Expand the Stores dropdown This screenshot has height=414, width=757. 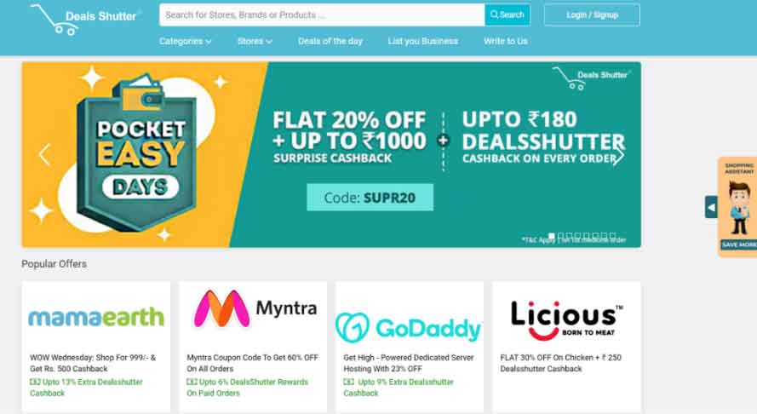click(x=255, y=42)
